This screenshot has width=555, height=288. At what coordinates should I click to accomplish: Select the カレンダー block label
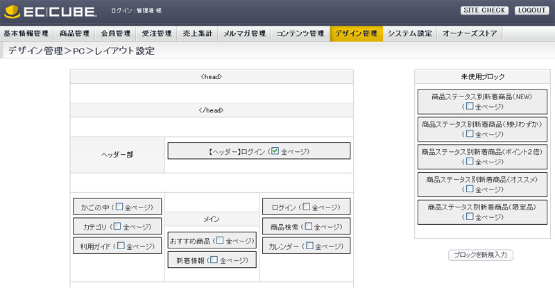tap(284, 246)
